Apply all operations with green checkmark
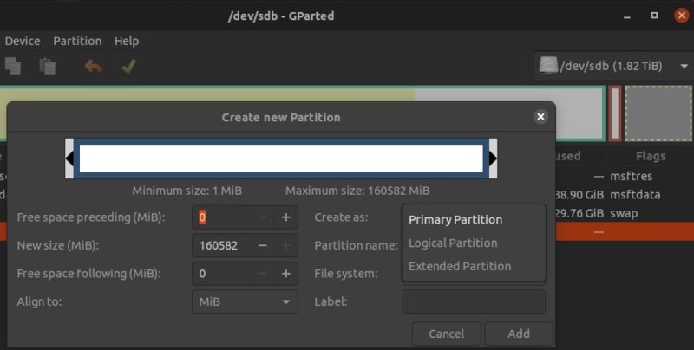The width and height of the screenshot is (694, 350). tap(128, 67)
